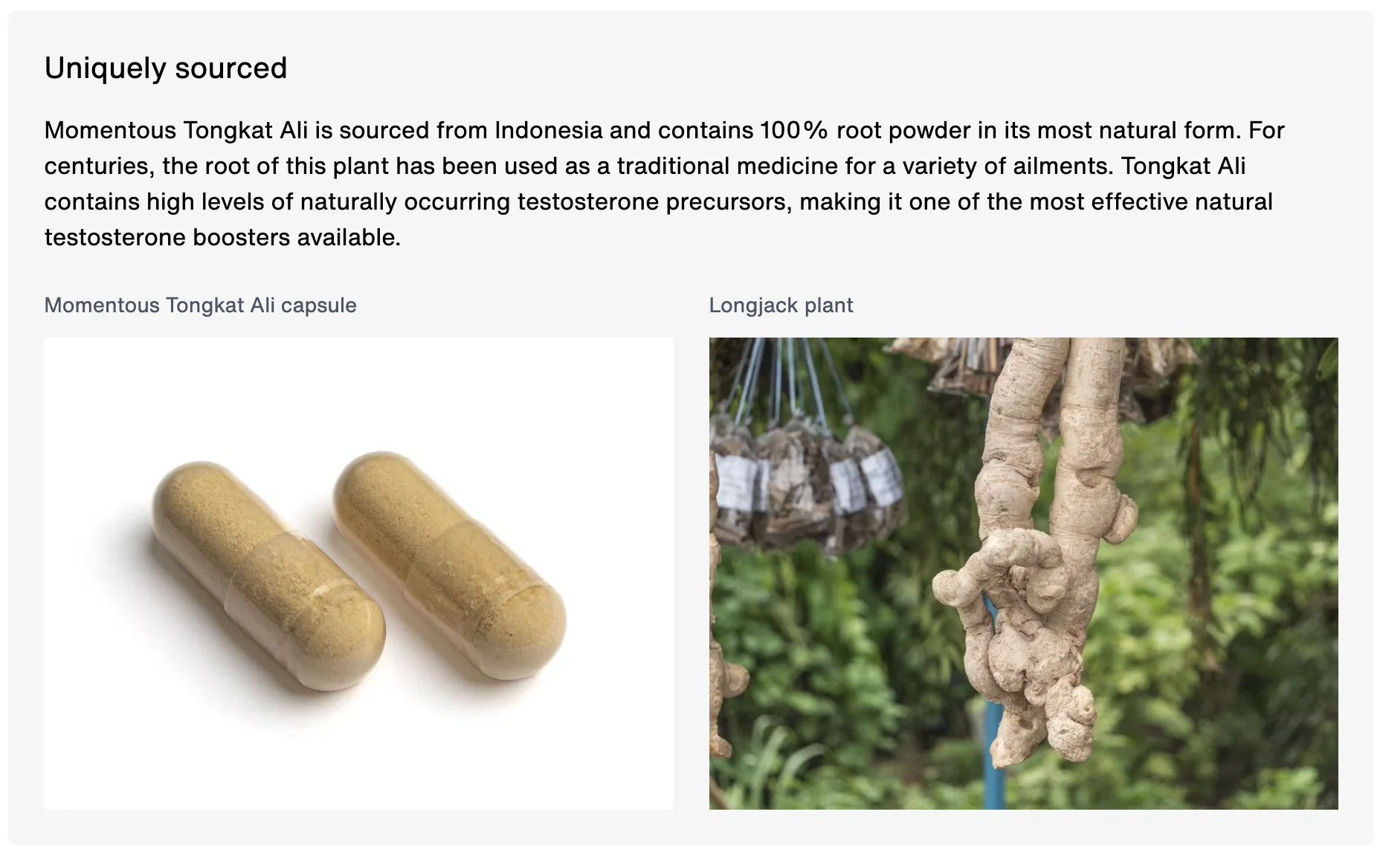Click the 'Uniquely sourced' heading
This screenshot has width=1383, height=858.
(x=166, y=68)
